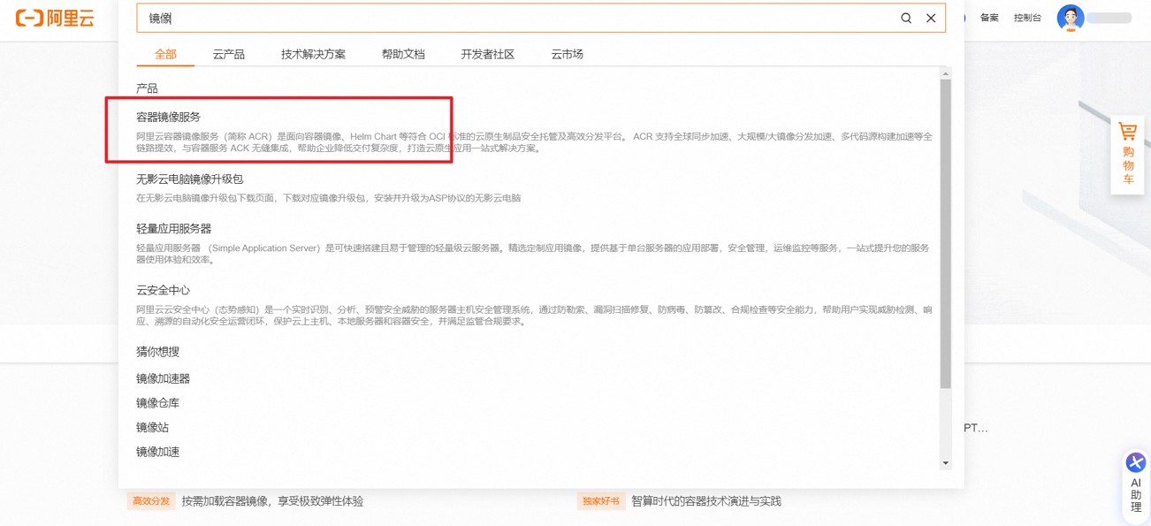Click the user avatar icon
The image size is (1151, 526).
(x=1071, y=18)
